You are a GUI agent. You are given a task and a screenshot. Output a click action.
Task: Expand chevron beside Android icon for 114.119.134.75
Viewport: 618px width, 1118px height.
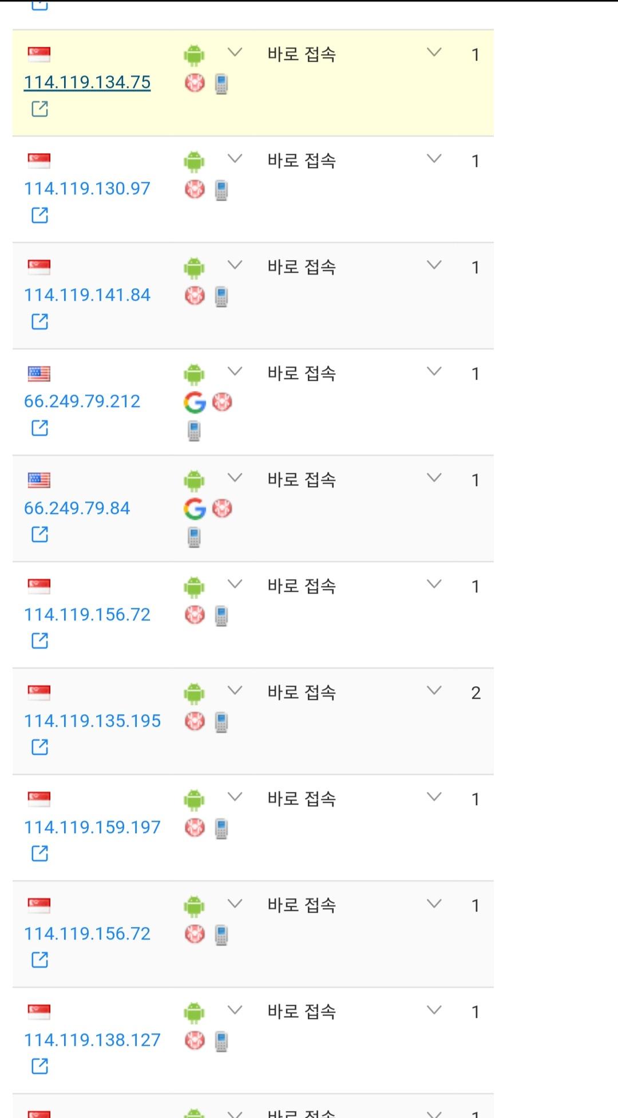click(x=235, y=53)
